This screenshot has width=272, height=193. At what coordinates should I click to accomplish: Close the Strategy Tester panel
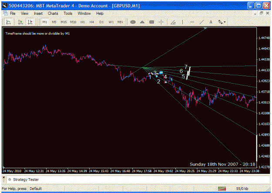pyautogui.click(x=3, y=177)
